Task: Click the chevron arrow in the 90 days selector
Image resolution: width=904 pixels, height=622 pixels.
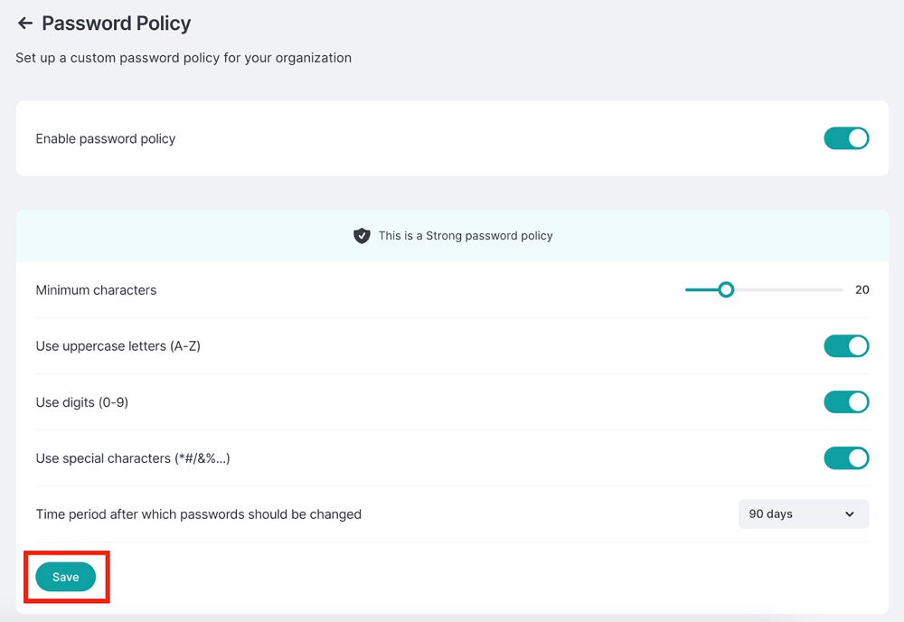Action: coord(849,514)
